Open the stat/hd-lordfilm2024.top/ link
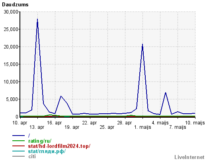This screenshot has width=207, height=161. point(59,146)
